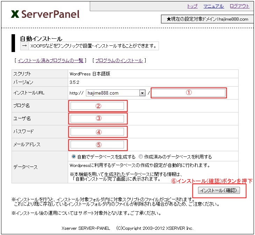Click the データベース row label
Screen dimensions: 255x235
click(x=25, y=167)
